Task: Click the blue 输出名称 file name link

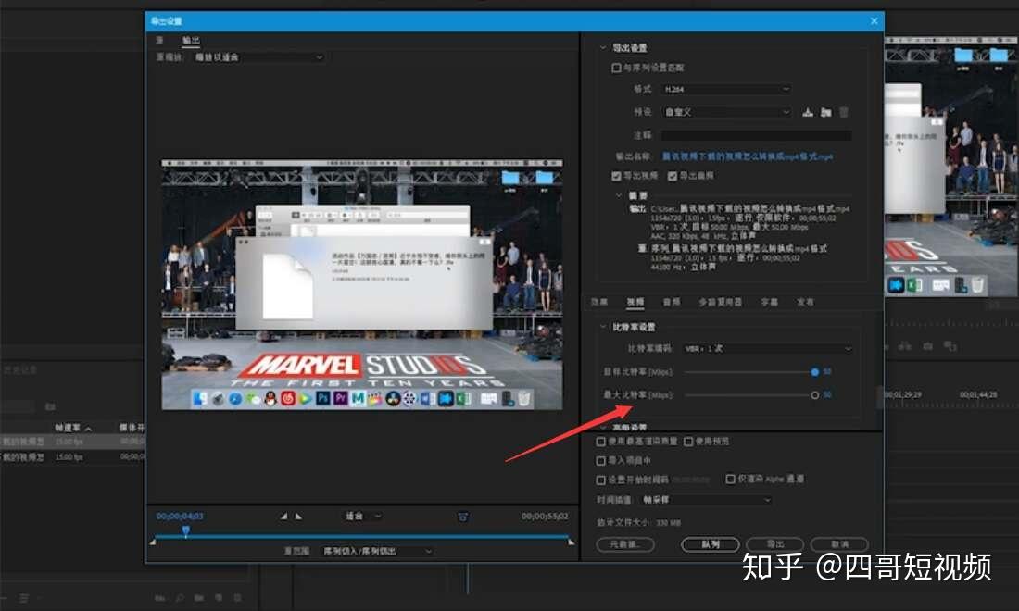Action: tap(748, 156)
